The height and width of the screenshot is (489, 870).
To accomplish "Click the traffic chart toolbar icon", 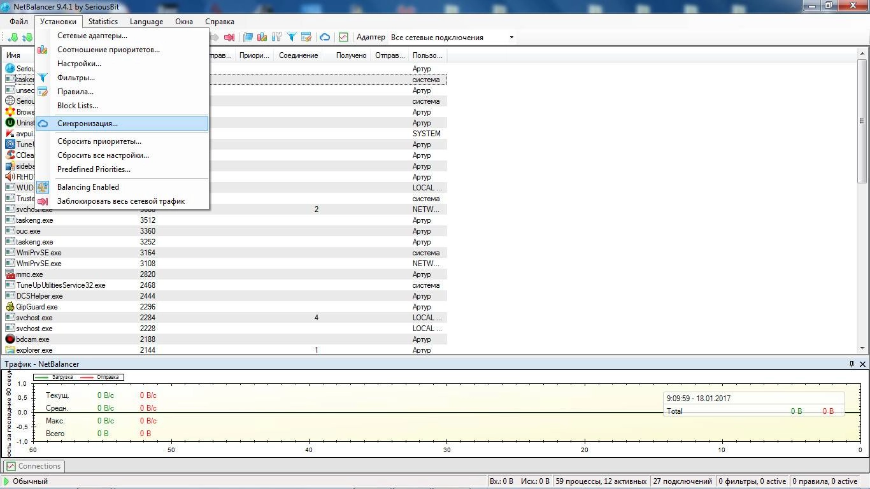I will [343, 38].
